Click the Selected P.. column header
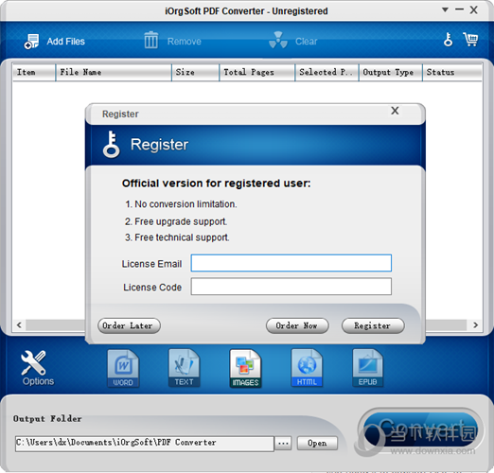The width and height of the screenshot is (494, 473). tap(326, 72)
